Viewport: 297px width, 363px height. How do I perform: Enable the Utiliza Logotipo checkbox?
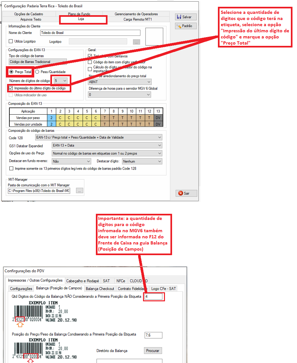(x=11, y=42)
